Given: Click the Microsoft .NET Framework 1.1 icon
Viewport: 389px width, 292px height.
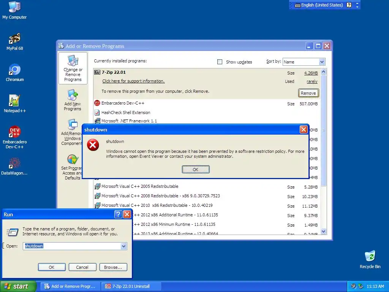Looking at the screenshot, I should point(97,121).
